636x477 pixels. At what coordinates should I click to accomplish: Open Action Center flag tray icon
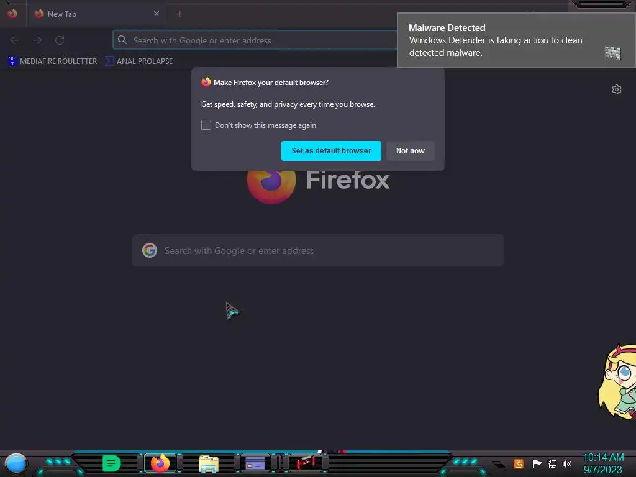[537, 463]
